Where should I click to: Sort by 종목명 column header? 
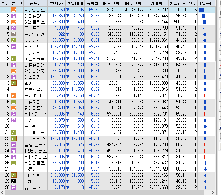click(36, 3)
